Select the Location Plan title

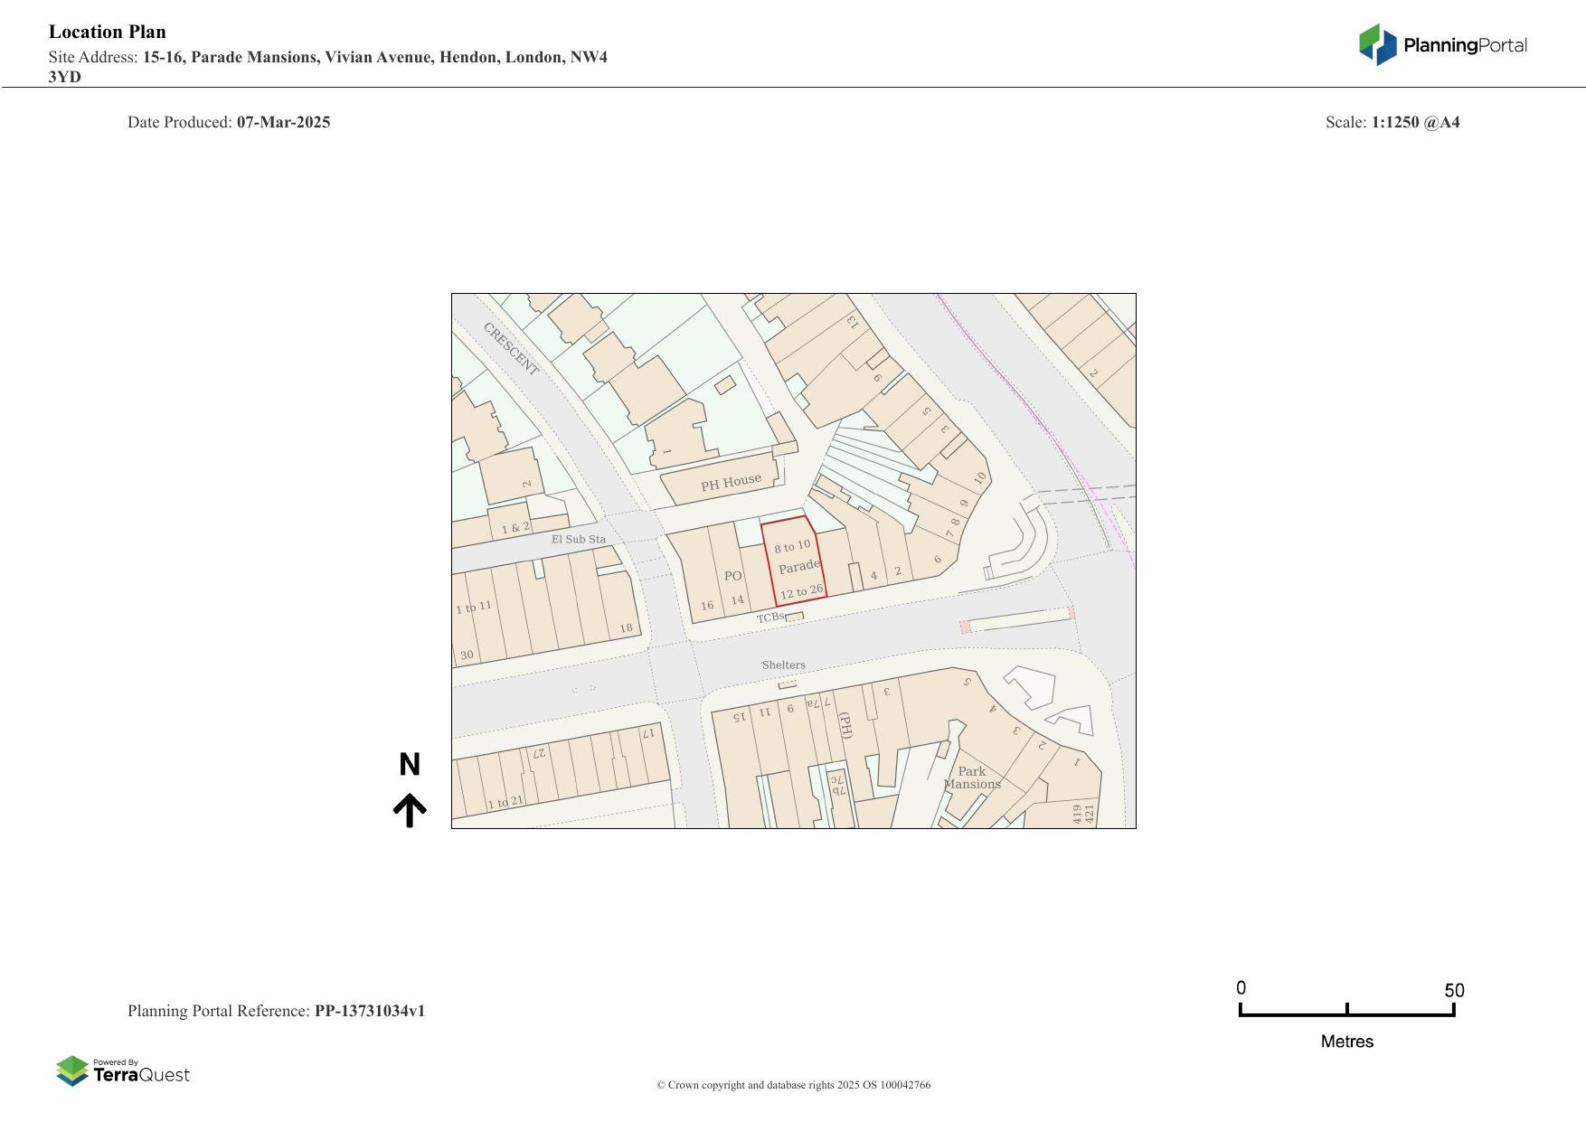coord(107,31)
